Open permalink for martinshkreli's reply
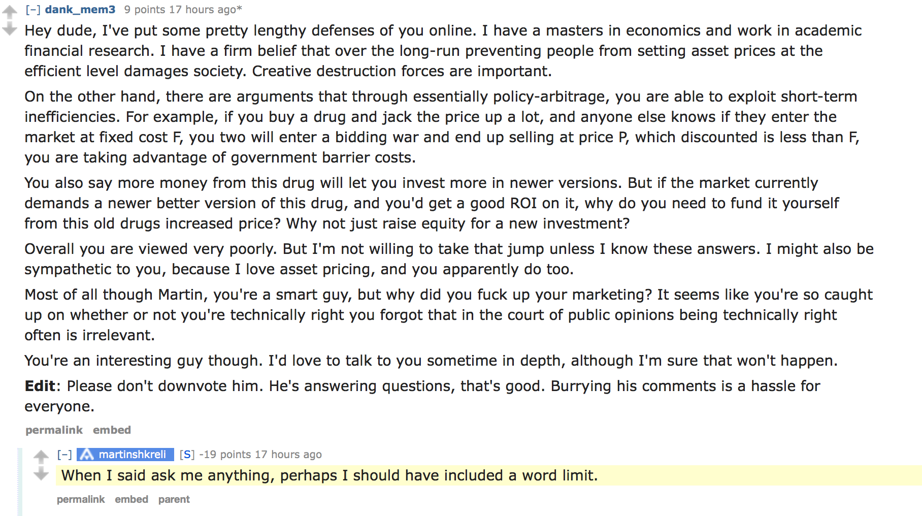This screenshot has height=516, width=922. [81, 499]
